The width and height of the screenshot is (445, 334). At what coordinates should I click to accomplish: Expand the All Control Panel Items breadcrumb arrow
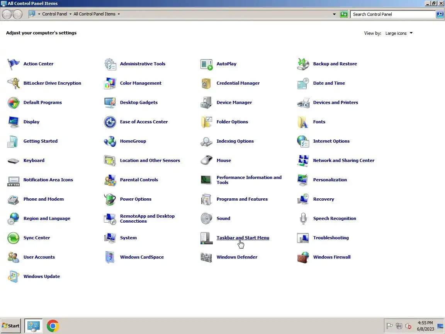click(x=119, y=14)
